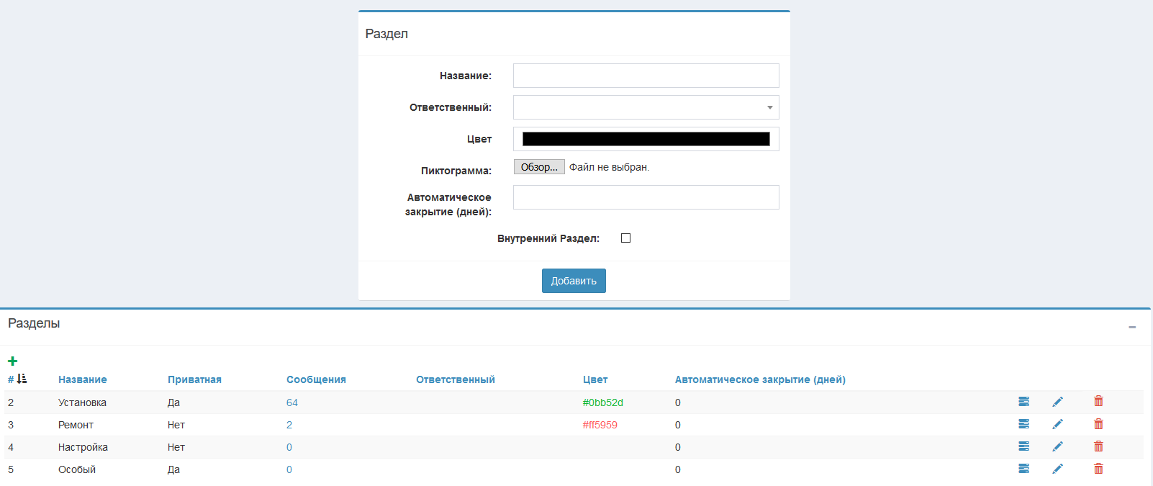Click the list icon in Установка row
Screen dimensions: 1153x486
coord(1023,402)
